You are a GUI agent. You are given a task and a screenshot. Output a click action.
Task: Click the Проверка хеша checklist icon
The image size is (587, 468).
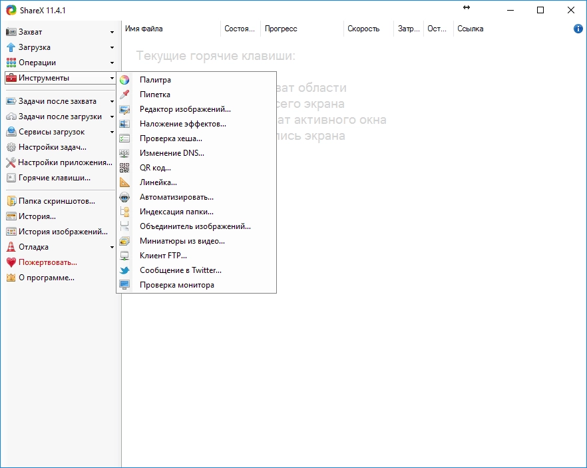coord(124,138)
